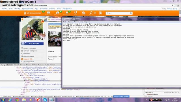
Task: Switch to Yandex browser on taskbar
Action: [x=38, y=100]
